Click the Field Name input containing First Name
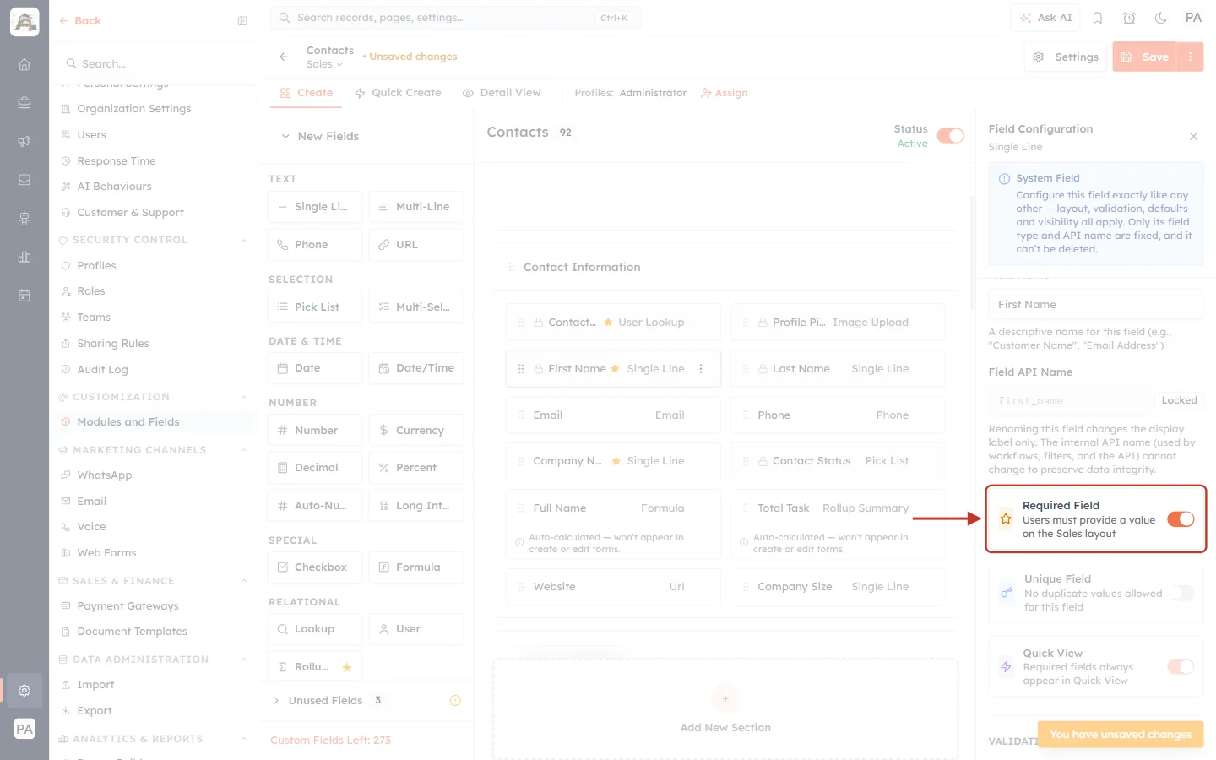 [x=1095, y=305]
